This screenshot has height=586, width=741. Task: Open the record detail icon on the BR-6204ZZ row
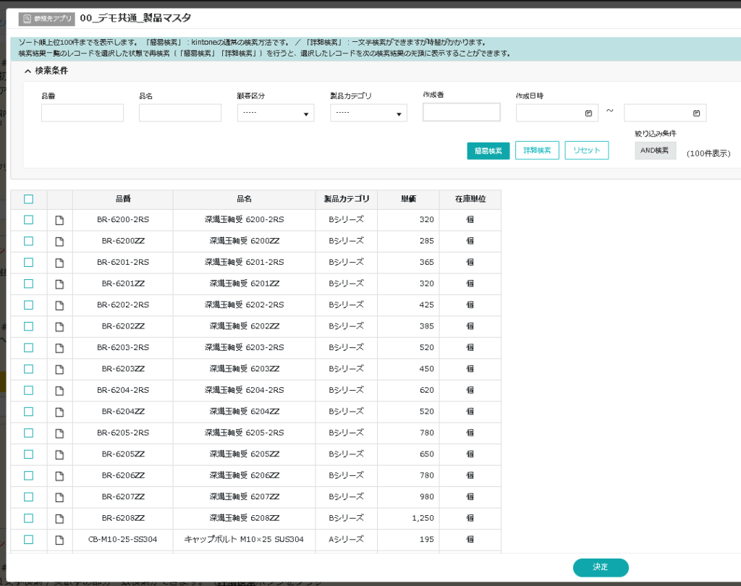point(61,412)
